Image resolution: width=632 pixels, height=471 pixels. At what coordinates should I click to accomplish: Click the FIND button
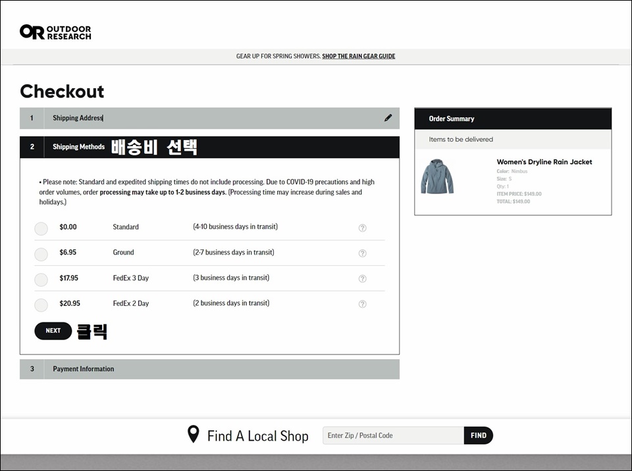(x=479, y=435)
